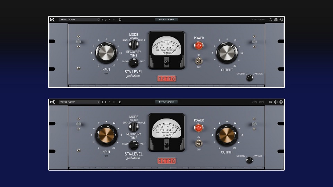333x187 pixels.
Task: Click the sliders icon in the upper plugin toolbar
Action: coord(271,20)
